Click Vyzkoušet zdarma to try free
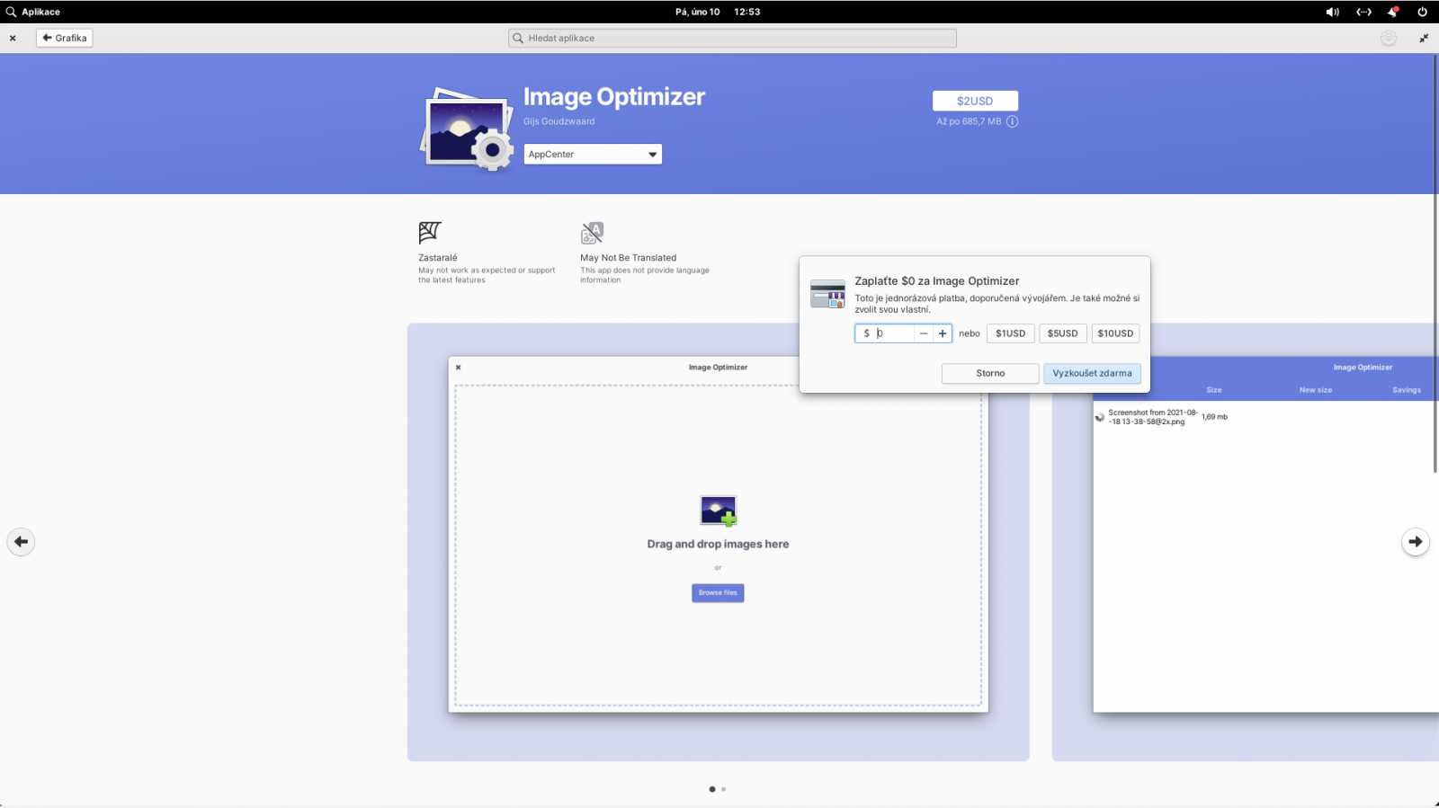This screenshot has height=808, width=1439. (x=1092, y=373)
